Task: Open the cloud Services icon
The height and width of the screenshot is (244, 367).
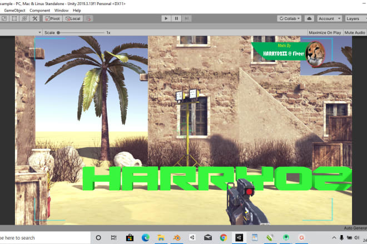Action: (309, 18)
